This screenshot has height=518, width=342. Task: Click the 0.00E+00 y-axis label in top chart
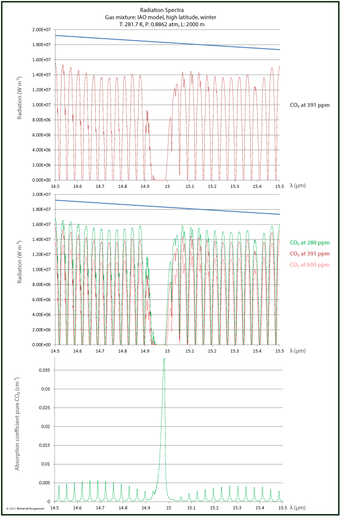click(42, 180)
